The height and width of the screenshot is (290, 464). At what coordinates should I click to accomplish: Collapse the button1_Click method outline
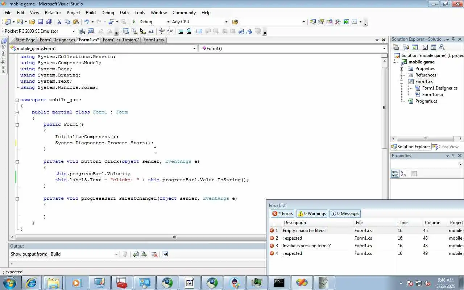(17, 162)
